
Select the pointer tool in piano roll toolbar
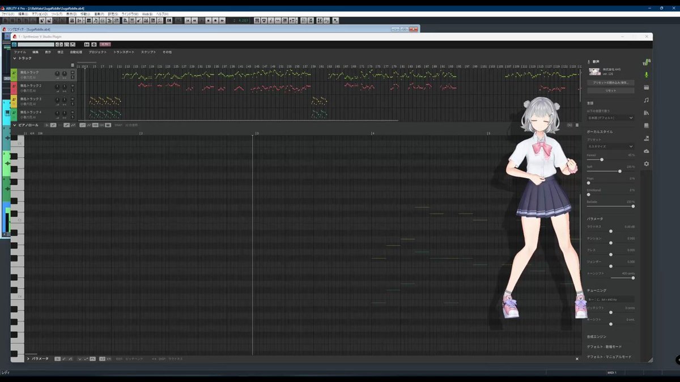(x=46, y=125)
